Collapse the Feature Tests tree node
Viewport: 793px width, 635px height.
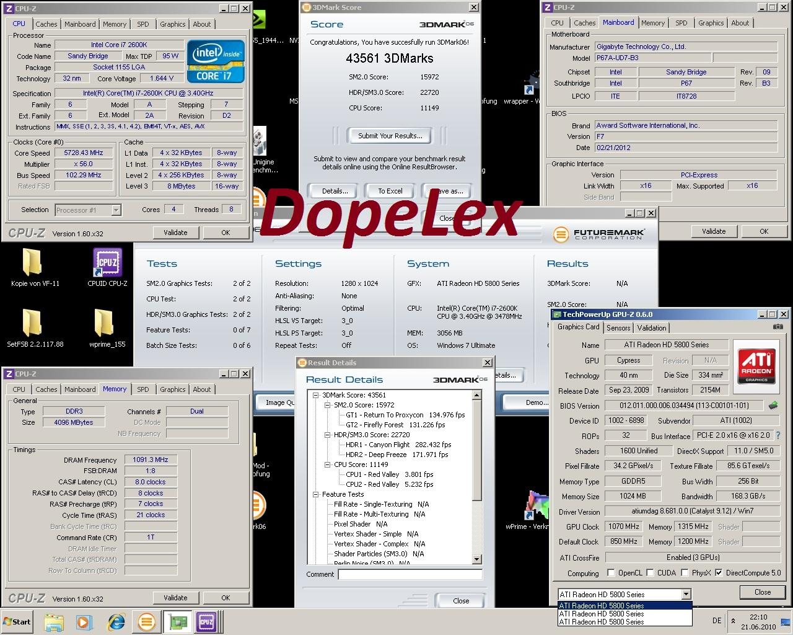click(x=315, y=494)
